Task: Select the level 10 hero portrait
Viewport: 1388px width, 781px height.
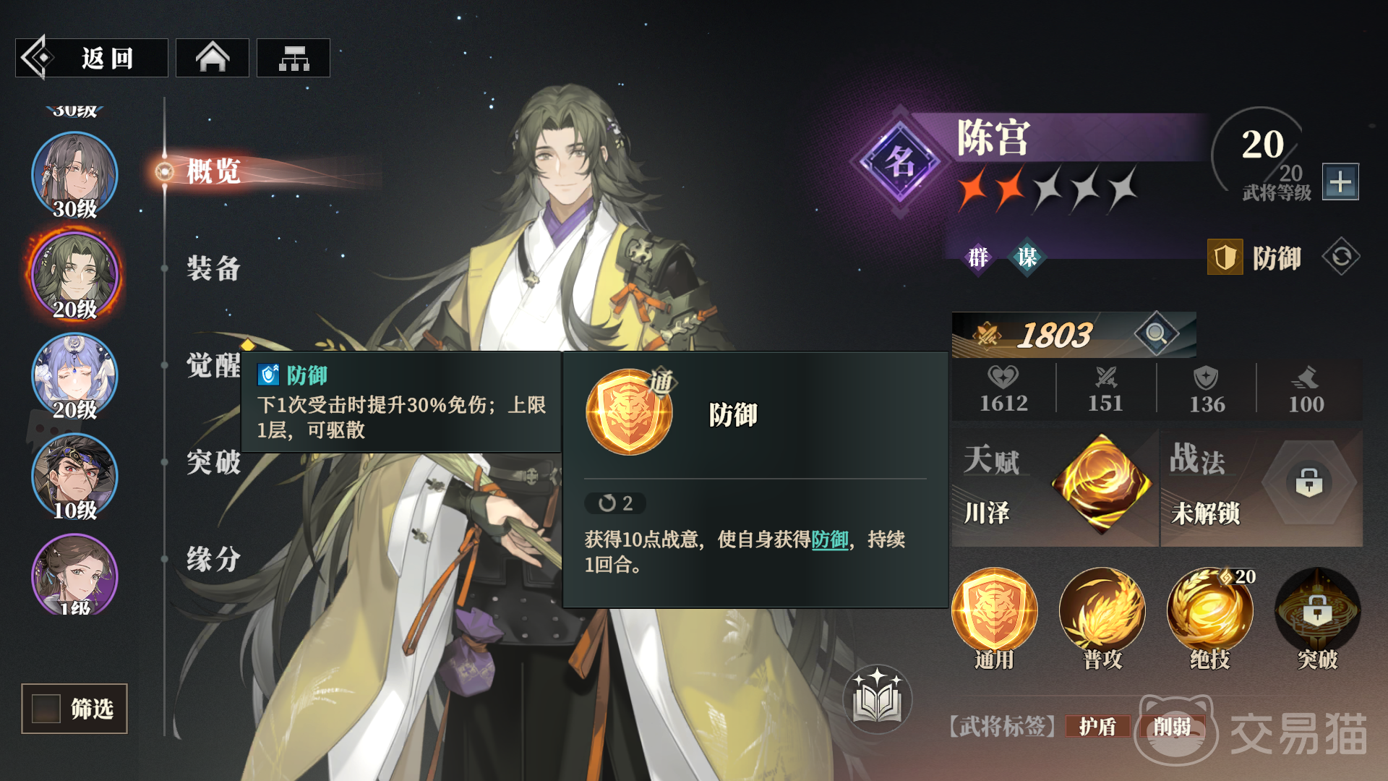Action: click(x=74, y=477)
